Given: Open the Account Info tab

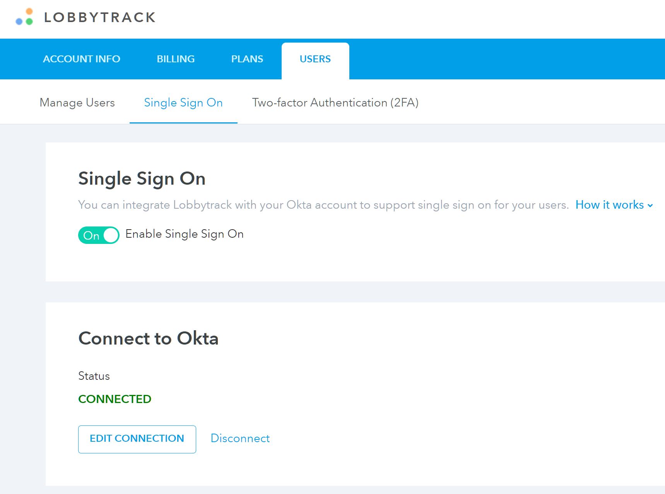Looking at the screenshot, I should click(82, 59).
